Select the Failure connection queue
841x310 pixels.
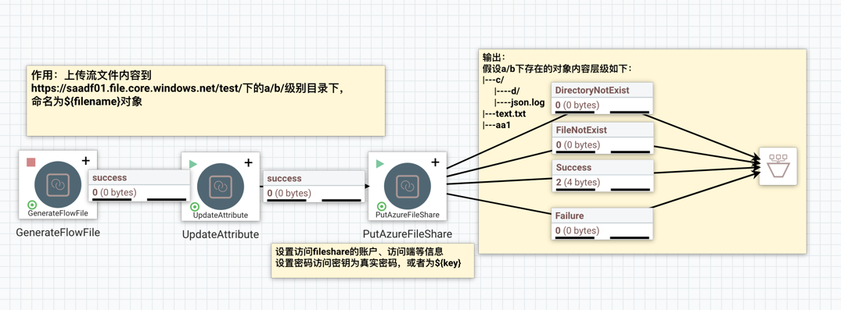(x=602, y=224)
